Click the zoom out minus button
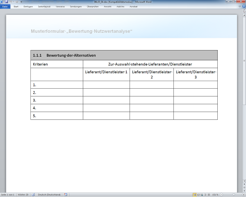 coord(221,195)
